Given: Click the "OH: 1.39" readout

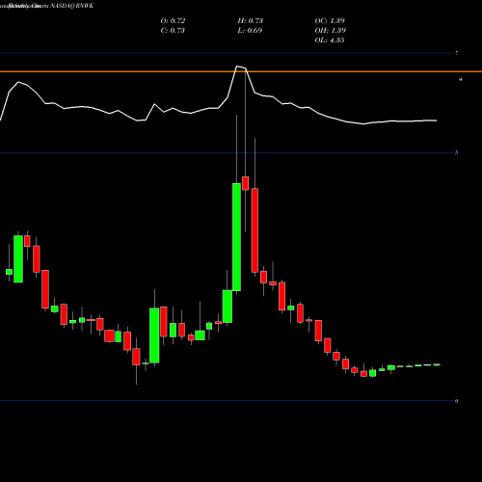Looking at the screenshot, I should [x=331, y=31].
